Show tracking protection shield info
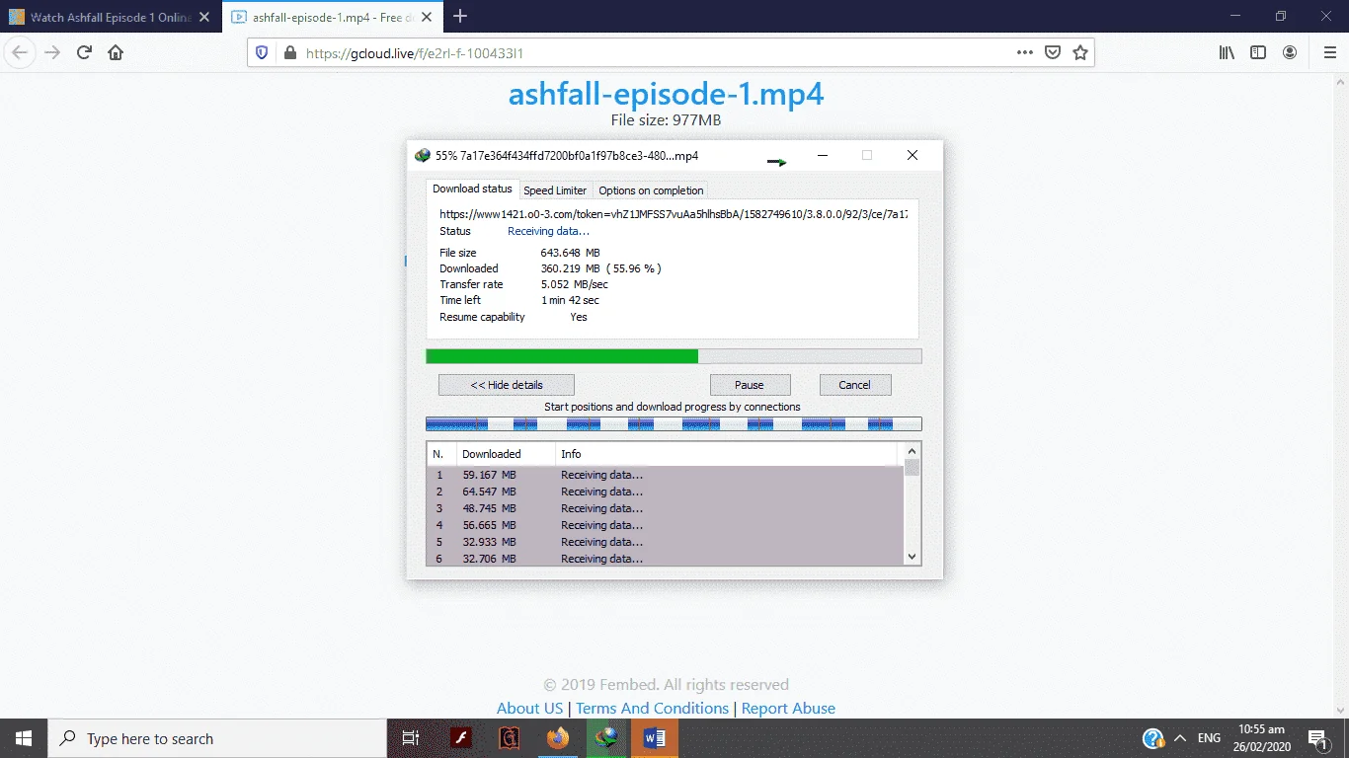This screenshot has height=758, width=1349. tap(262, 53)
